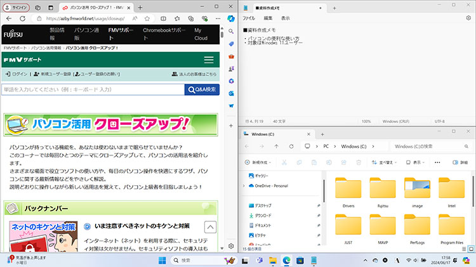Image resolution: width=476 pixels, height=267 pixels.
Task: Open Copilot from the Edge sidebar
Action: [231, 20]
